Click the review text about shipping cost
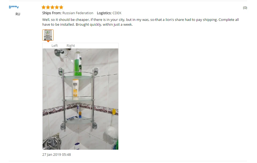257x163 pixels. (x=141, y=22)
